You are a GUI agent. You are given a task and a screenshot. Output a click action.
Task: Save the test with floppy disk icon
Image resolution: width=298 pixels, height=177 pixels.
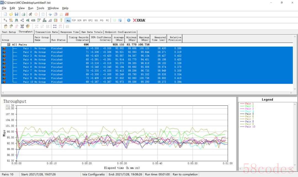(x=17, y=14)
